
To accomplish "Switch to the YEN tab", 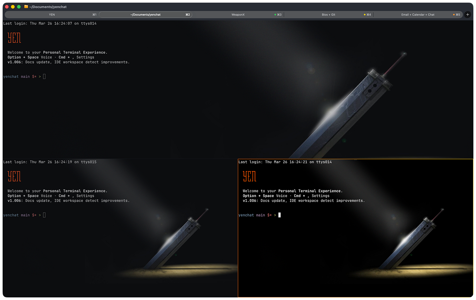I will tap(52, 15).
